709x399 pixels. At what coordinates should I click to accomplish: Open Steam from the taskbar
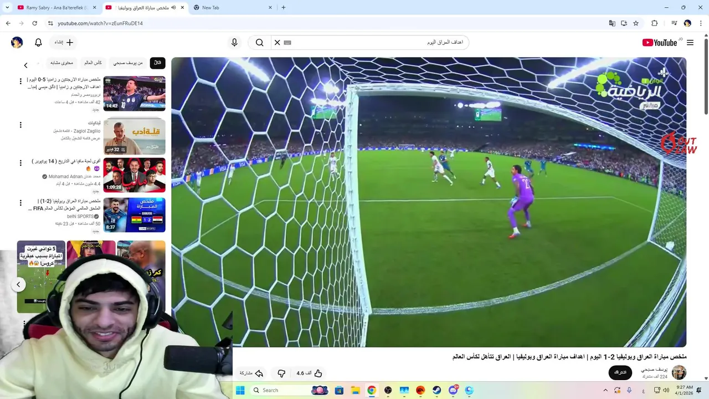436,390
